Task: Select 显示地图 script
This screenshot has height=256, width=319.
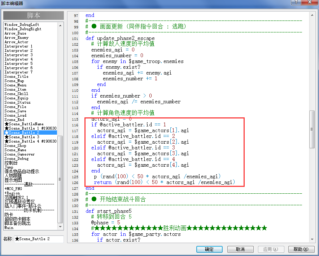Action: [x=13, y=180]
